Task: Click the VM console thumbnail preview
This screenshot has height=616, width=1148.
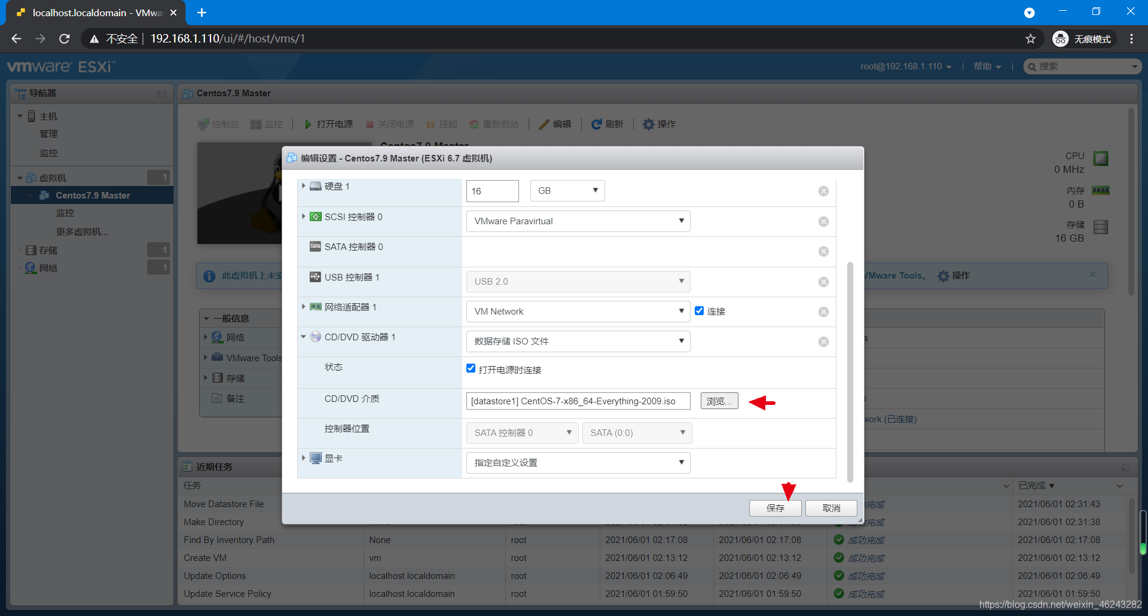Action: tap(240, 193)
